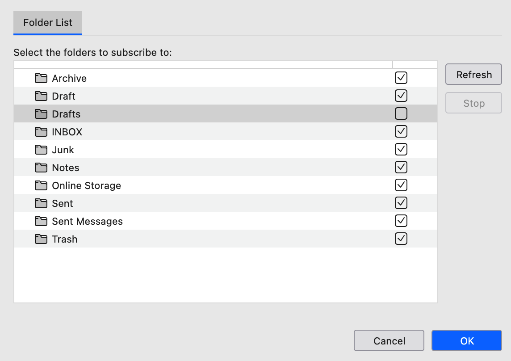
Task: Click the Draft folder icon
Action: [41, 96]
